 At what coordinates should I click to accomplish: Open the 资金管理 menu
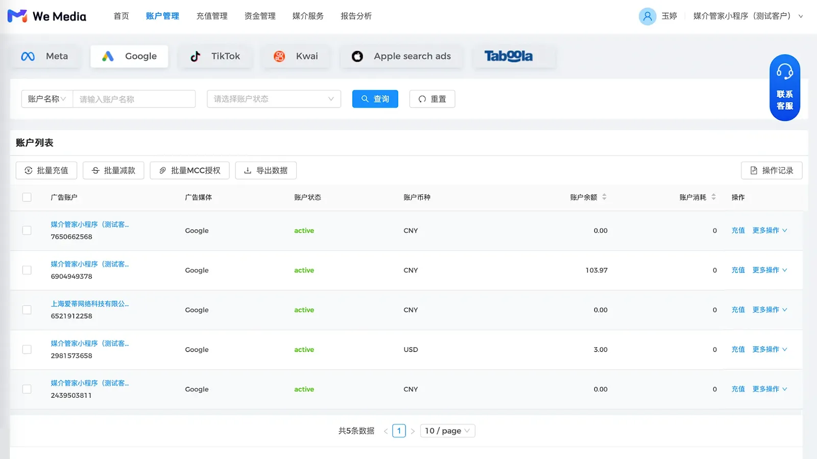(x=260, y=16)
